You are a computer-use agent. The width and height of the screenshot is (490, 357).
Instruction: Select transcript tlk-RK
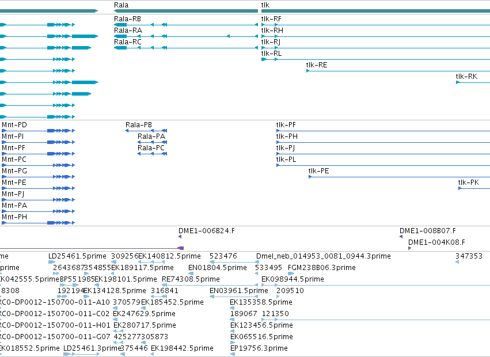pyautogui.click(x=466, y=77)
